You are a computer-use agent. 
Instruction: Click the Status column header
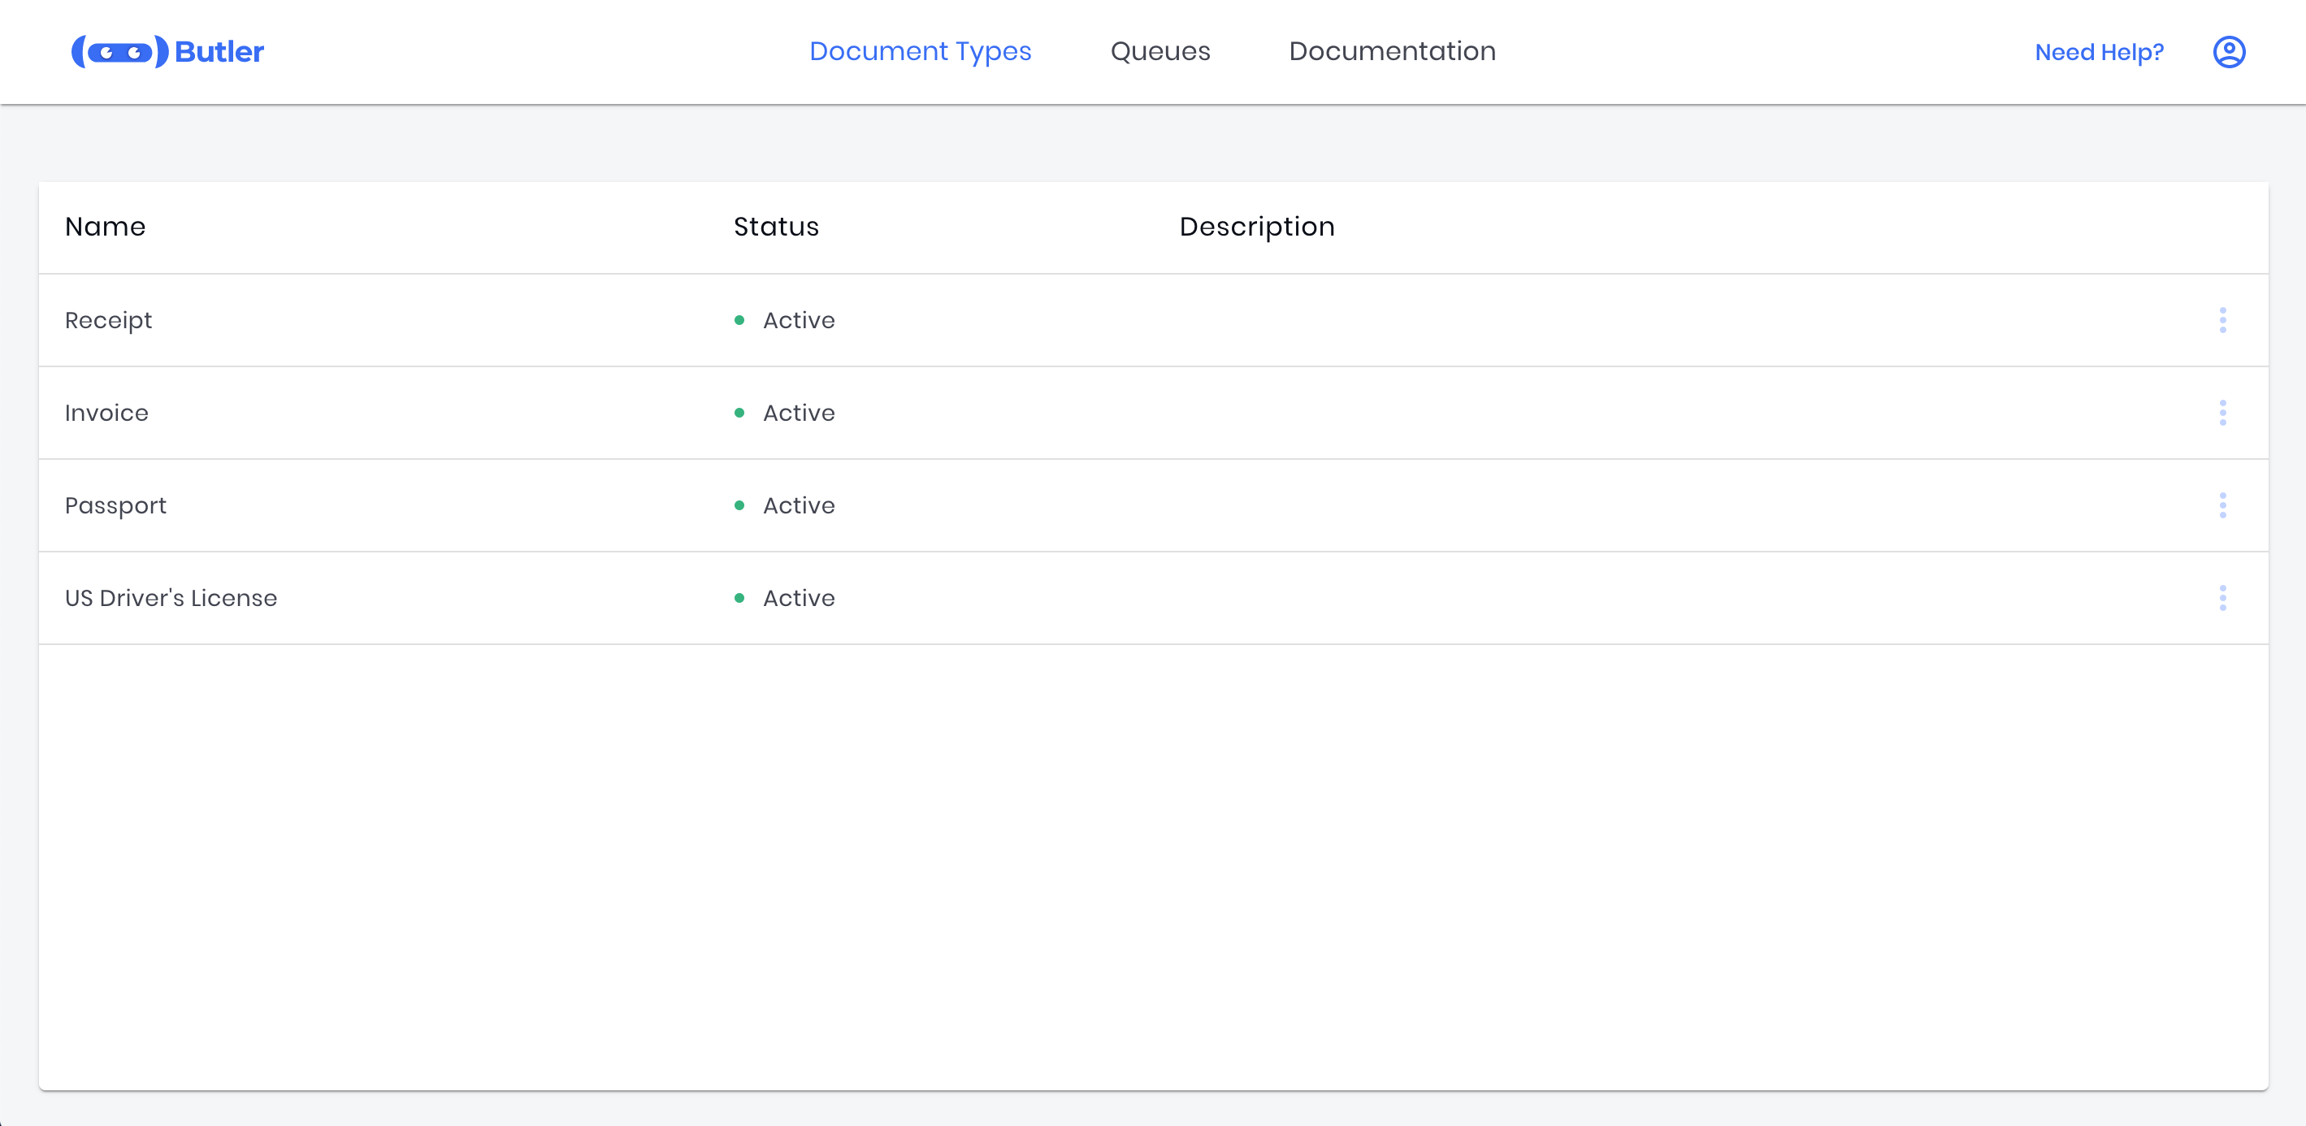(x=776, y=227)
